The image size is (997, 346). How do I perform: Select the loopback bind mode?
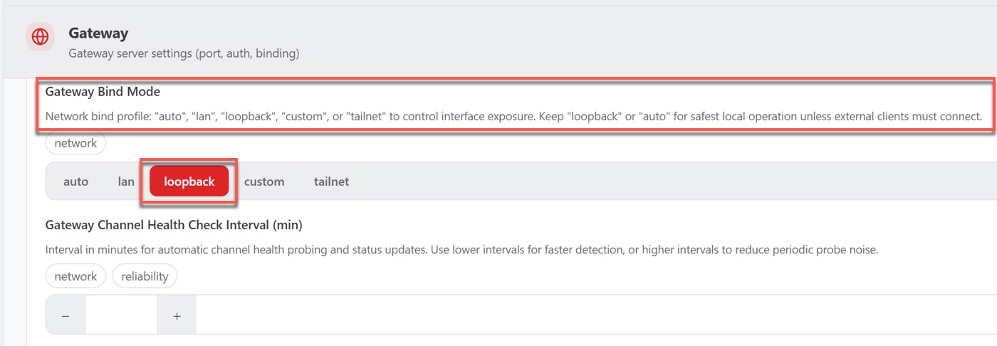(189, 182)
